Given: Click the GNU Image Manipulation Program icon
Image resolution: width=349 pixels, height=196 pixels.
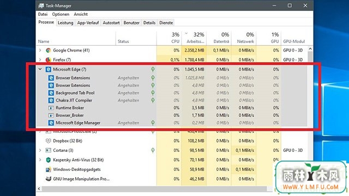Looking at the screenshot, I should pyautogui.click(x=49, y=179).
